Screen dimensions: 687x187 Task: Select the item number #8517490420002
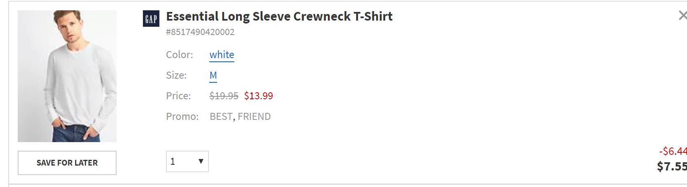(200, 32)
